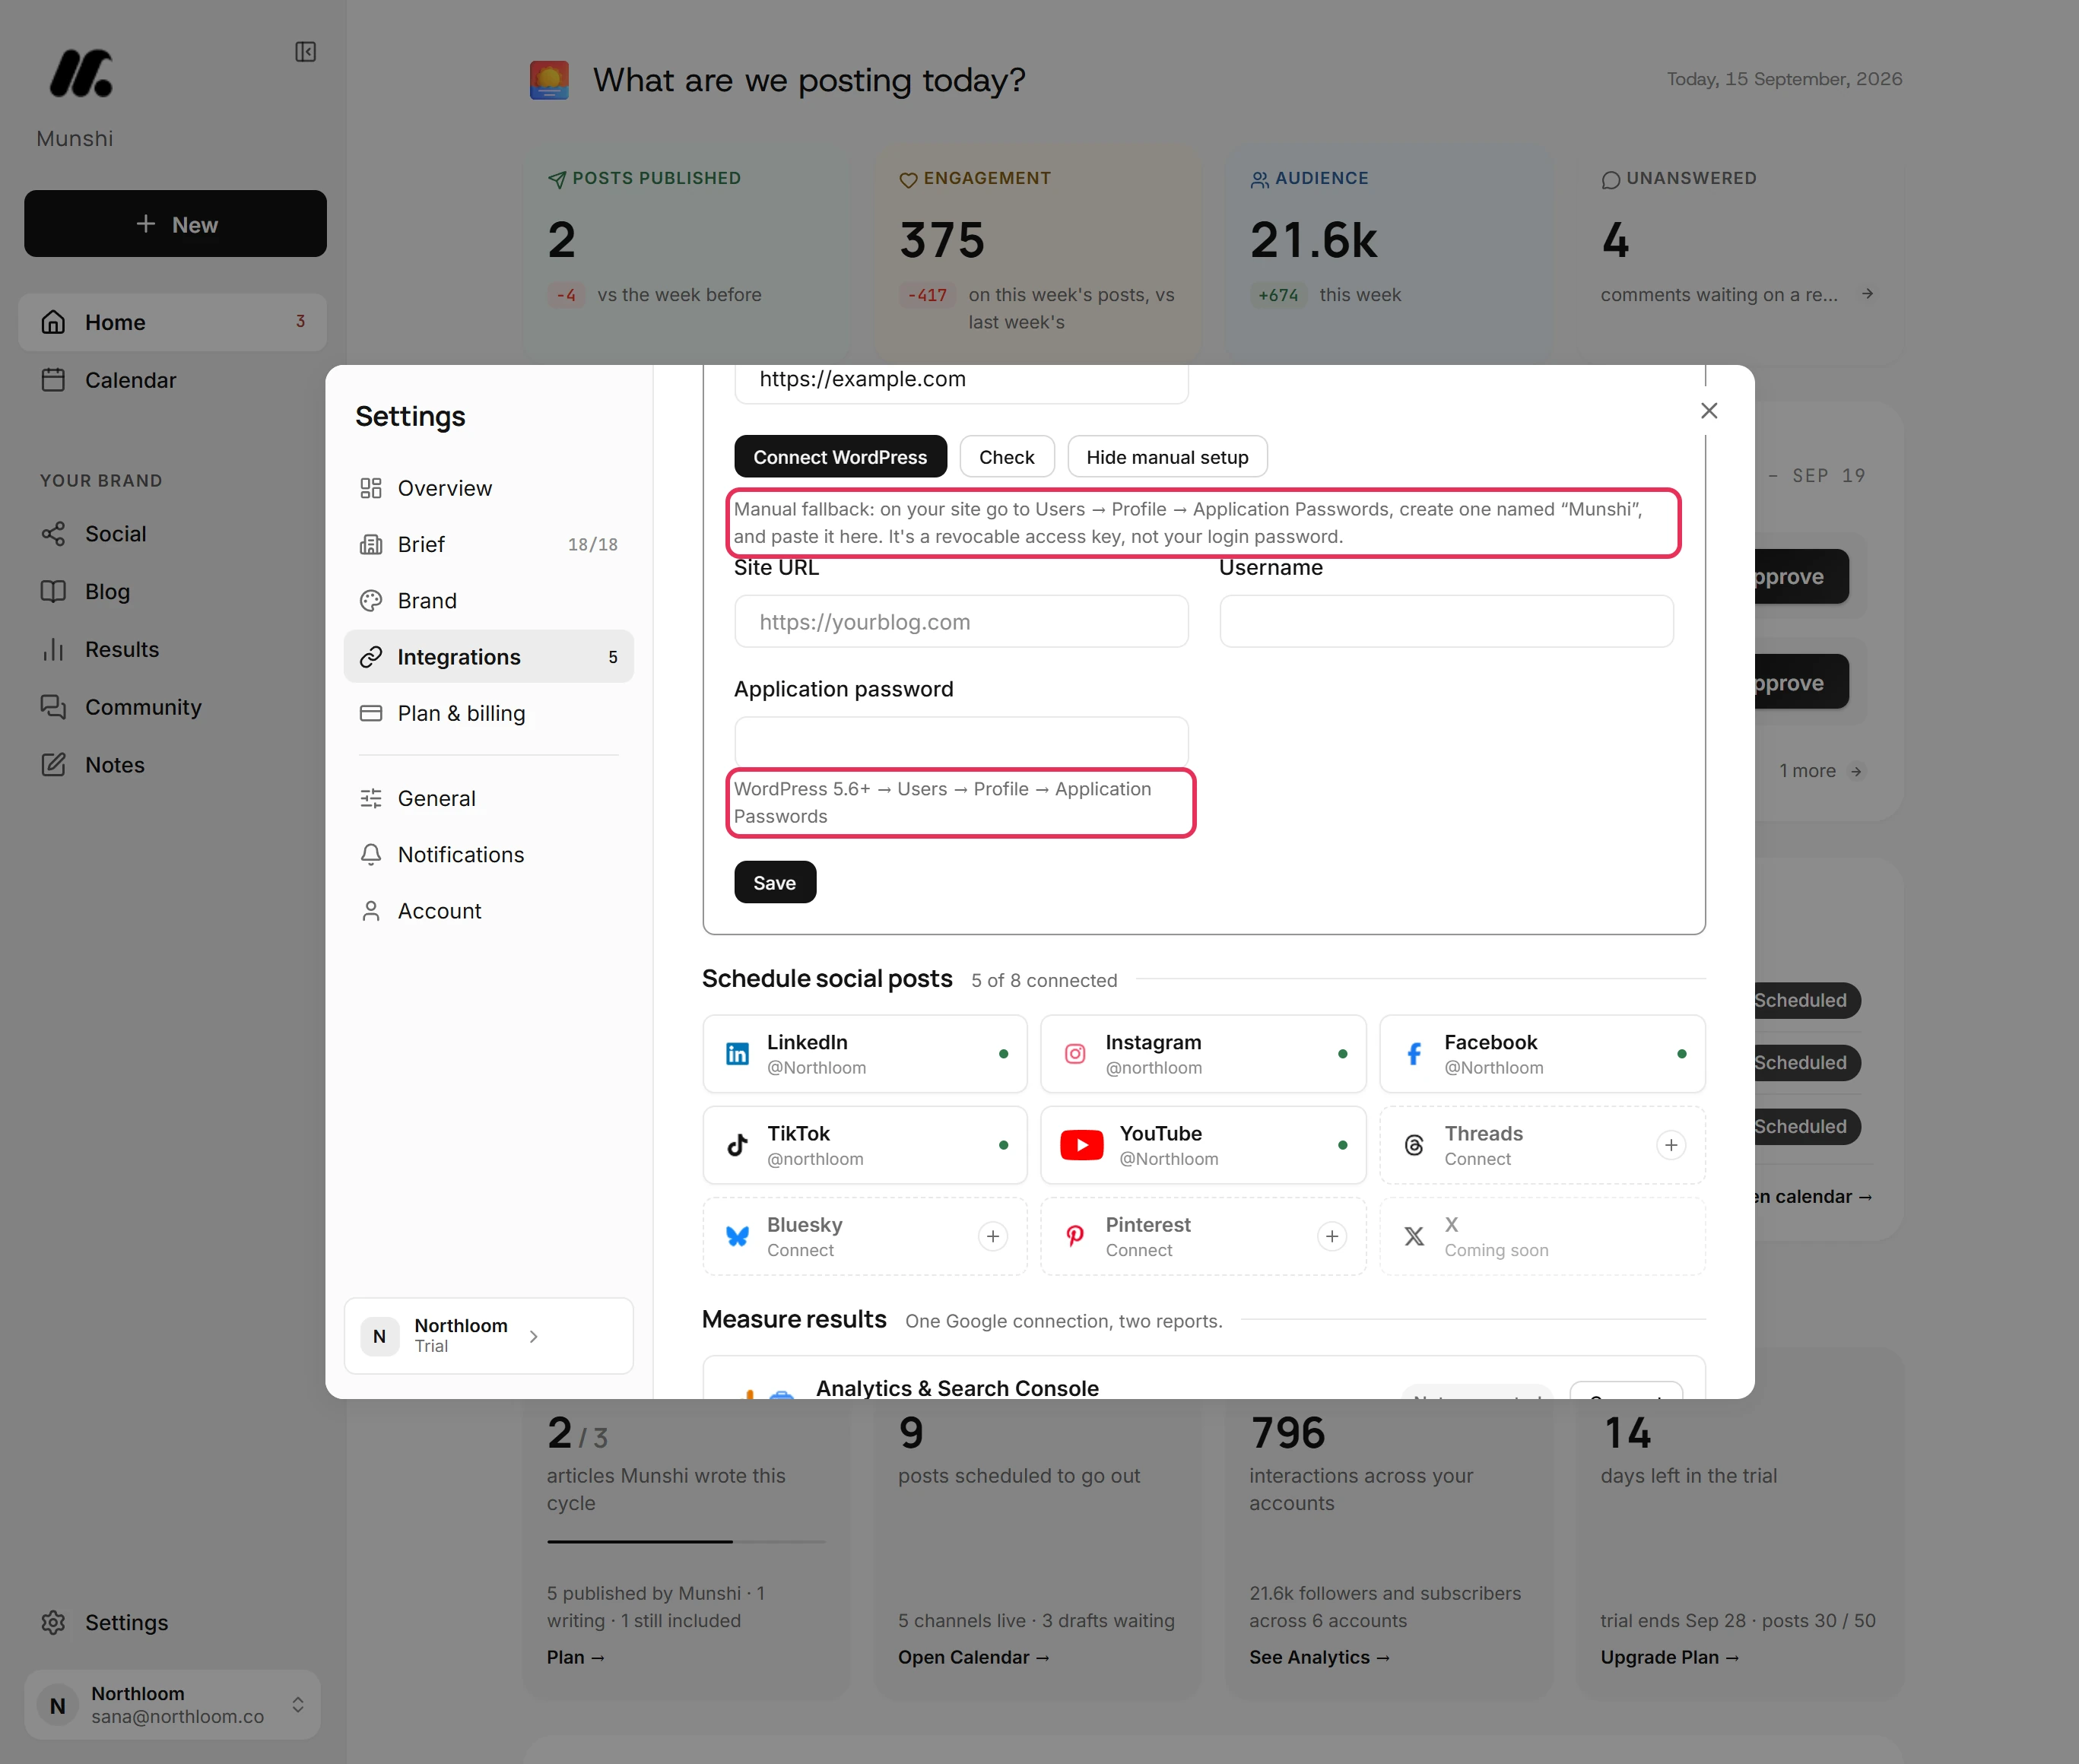Collapse the sidebar with the panel icon
2079x1764 pixels.
pyautogui.click(x=306, y=52)
